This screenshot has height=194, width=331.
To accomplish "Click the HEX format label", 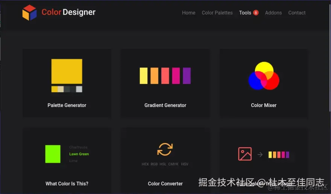I will 145,164.
